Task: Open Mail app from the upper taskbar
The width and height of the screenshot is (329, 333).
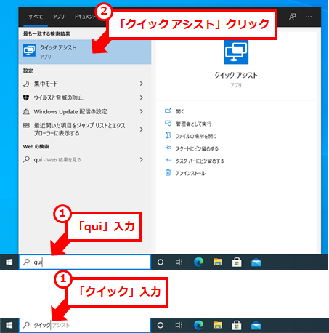Action: coord(256,262)
